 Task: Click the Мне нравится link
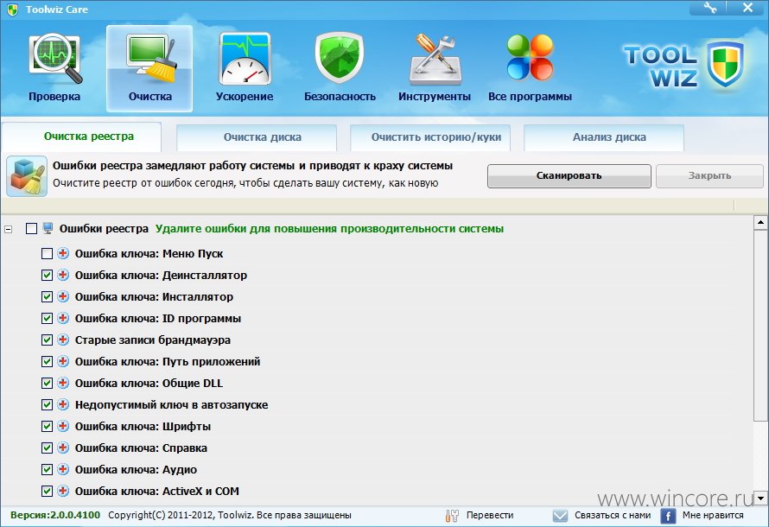tap(713, 515)
